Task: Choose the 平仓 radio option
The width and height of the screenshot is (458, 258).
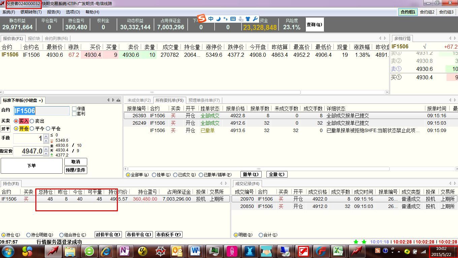Action: [x=48, y=129]
